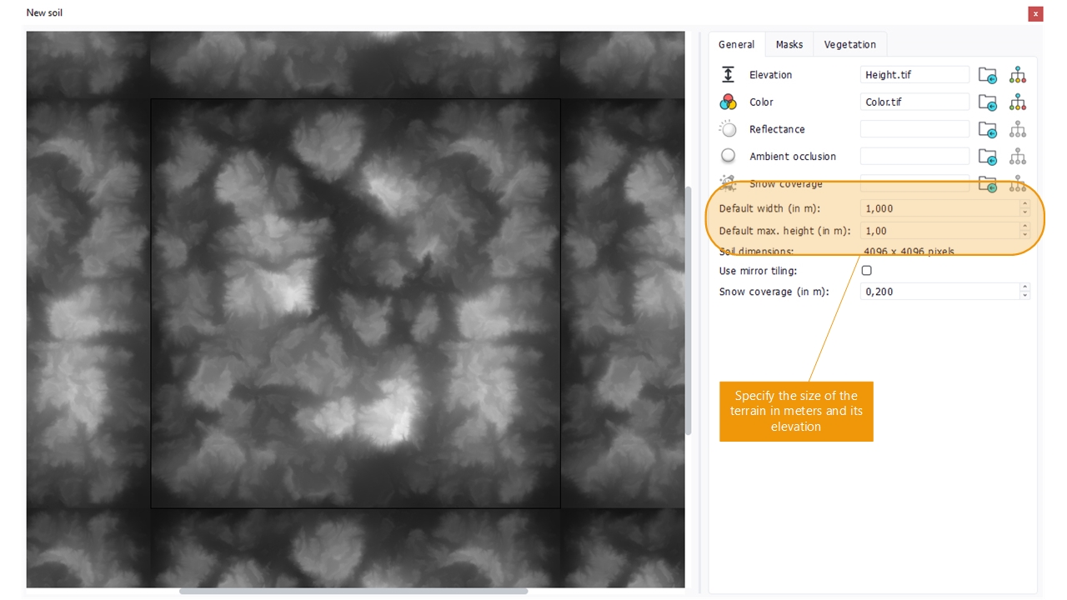Image resolution: width=1067 pixels, height=600 pixels.
Task: Open node graph icon for Reflectance
Action: 1017,130
